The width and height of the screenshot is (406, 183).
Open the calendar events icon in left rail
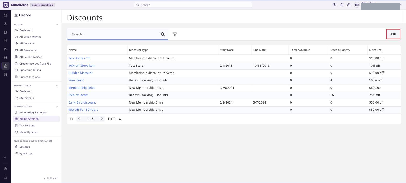click(x=5, y=41)
